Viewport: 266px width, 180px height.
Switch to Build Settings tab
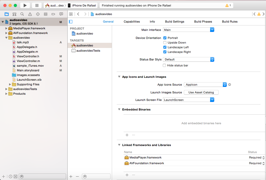tap(174, 22)
